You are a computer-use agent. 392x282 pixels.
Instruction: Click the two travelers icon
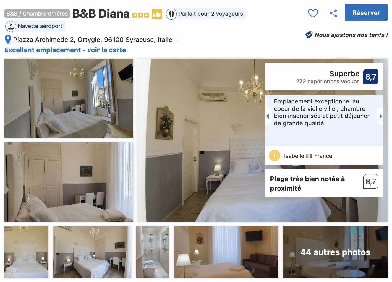[171, 14]
